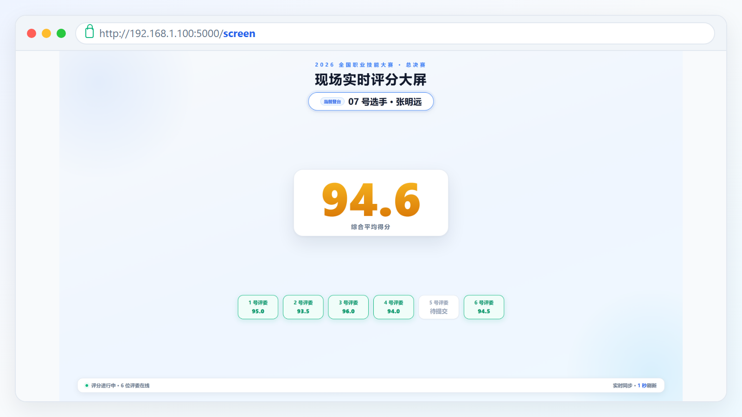The width and height of the screenshot is (742, 417).
Task: Click the red close window dot
Action: pyautogui.click(x=32, y=33)
